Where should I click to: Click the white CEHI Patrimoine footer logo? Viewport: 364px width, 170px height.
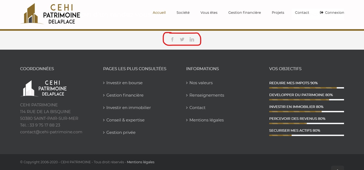[43, 88]
